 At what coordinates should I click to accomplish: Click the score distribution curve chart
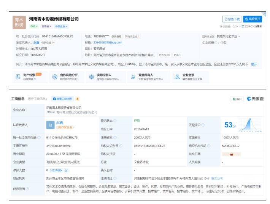pos(250,125)
